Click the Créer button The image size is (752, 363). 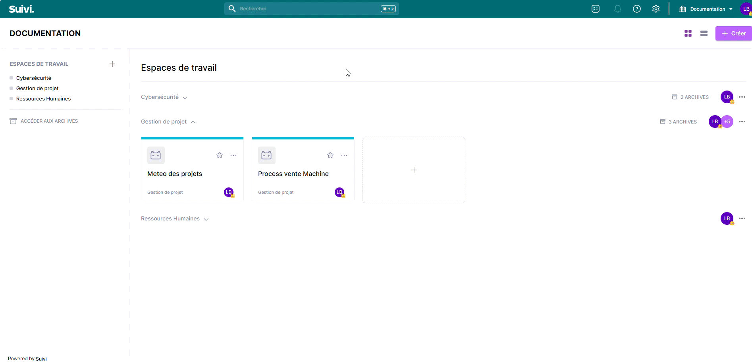733,33
